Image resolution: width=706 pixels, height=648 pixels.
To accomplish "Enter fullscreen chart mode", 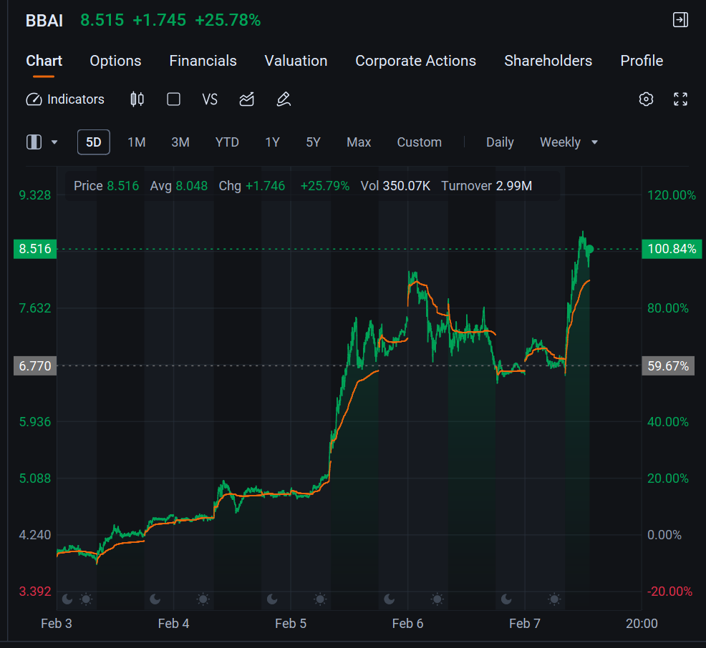I will pyautogui.click(x=680, y=99).
